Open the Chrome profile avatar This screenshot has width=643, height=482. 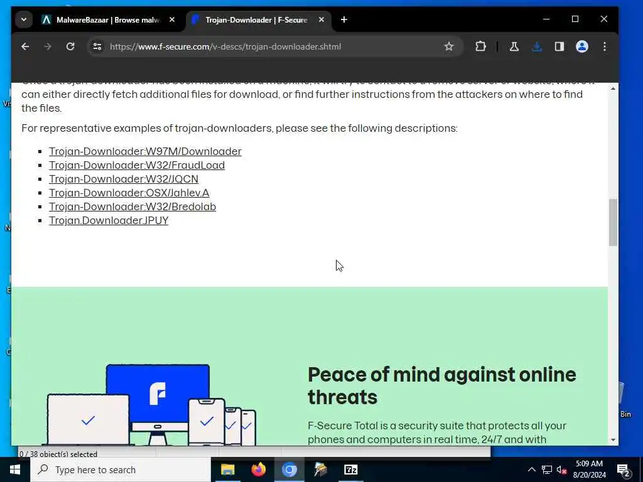point(582,46)
